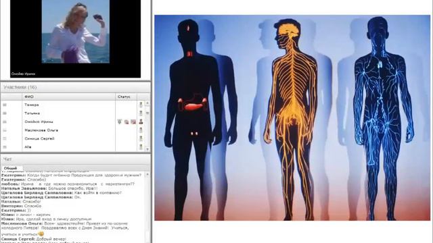This screenshot has width=433, height=243.
Task: Select participant Alla
Action: click(x=28, y=147)
